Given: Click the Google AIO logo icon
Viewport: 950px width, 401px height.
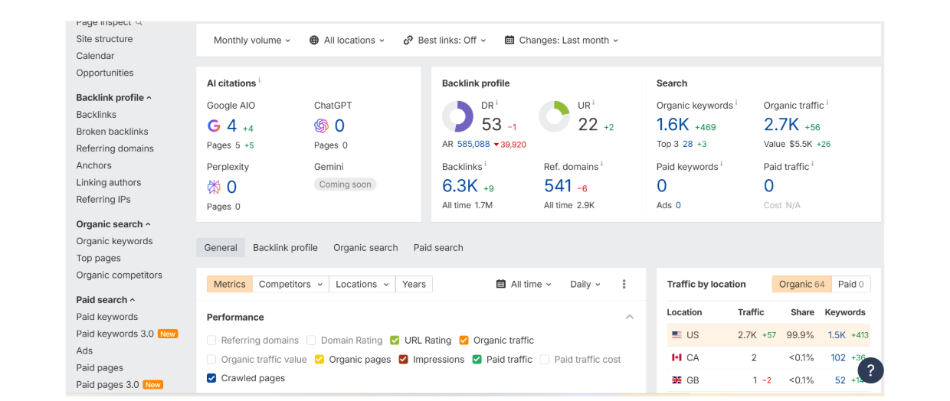Looking at the screenshot, I should (214, 126).
